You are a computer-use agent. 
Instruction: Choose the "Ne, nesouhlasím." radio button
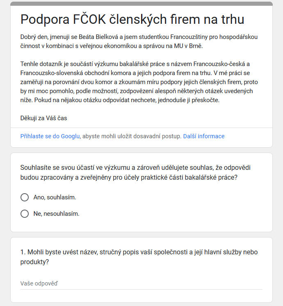pos(25,214)
